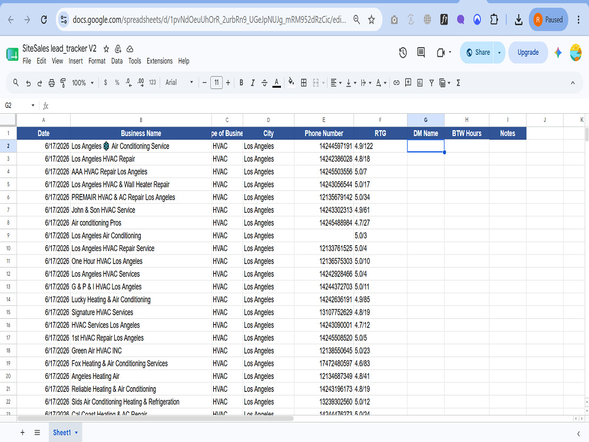The width and height of the screenshot is (589, 442).
Task: Open the functions sigma menu
Action: pos(458,83)
